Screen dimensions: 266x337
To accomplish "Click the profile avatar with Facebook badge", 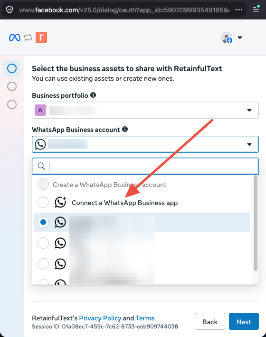I will tap(227, 37).
